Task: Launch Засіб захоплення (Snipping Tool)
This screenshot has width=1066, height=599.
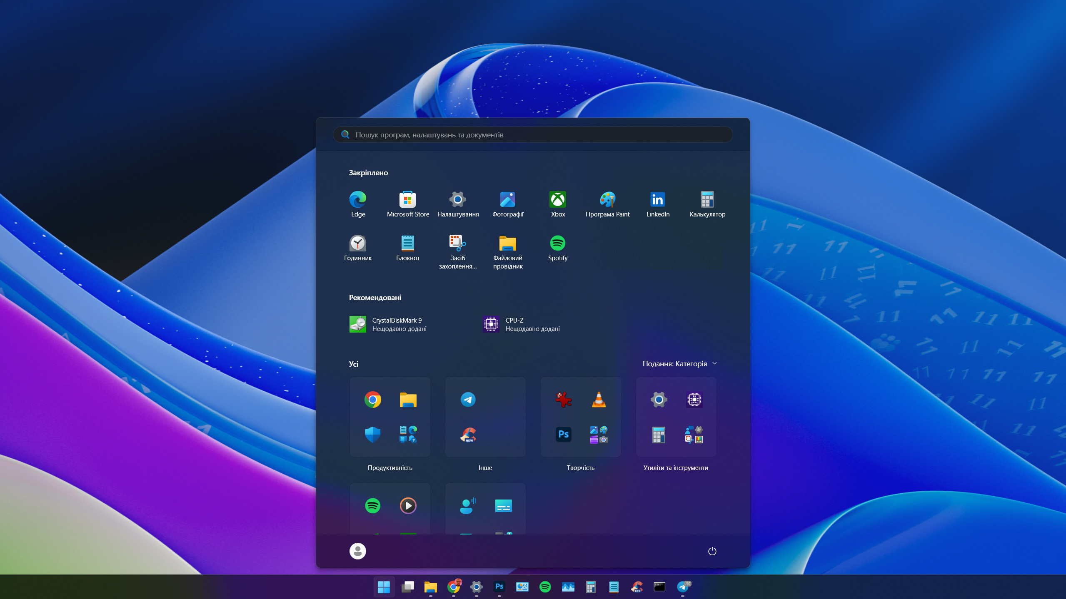Action: (457, 246)
